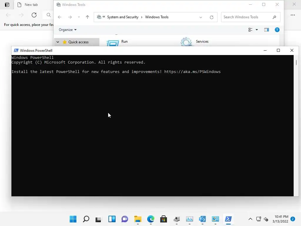The width and height of the screenshot is (301, 226).
Task: Open taskbar Search
Action: click(86, 219)
